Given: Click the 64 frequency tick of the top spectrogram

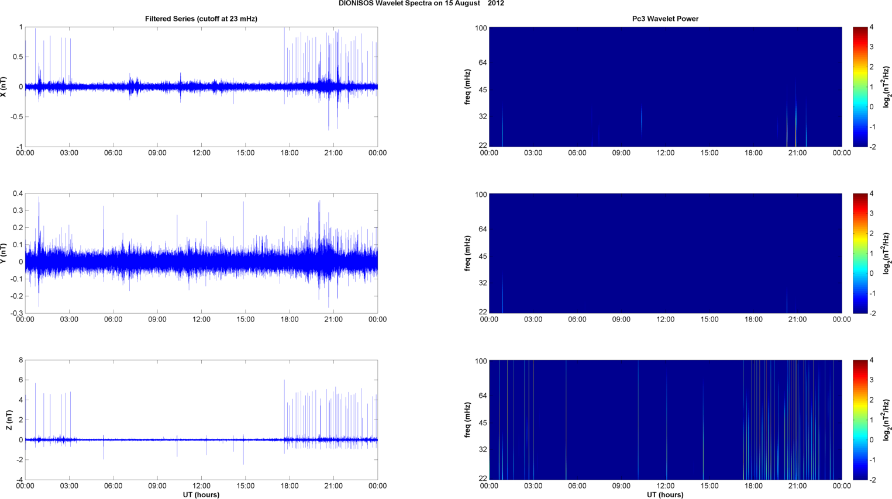Looking at the screenshot, I should click(482, 63).
